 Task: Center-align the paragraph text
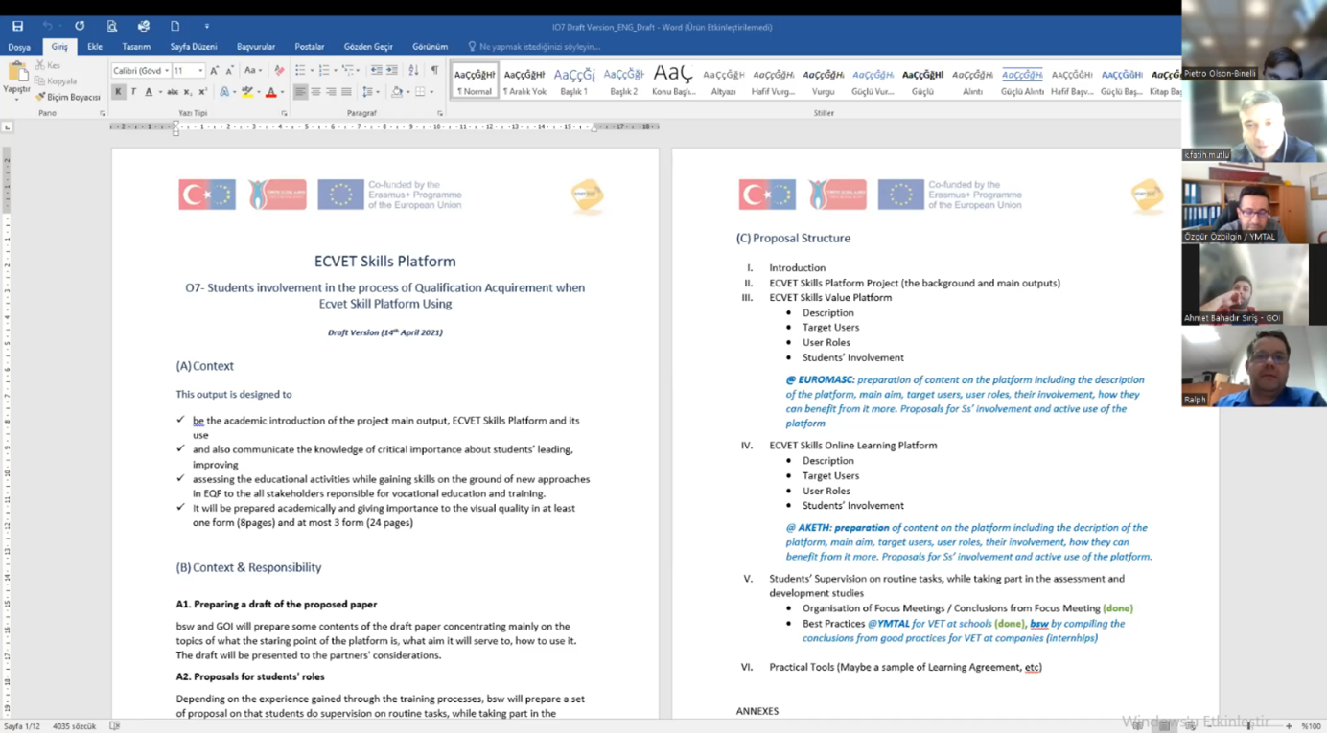(x=315, y=92)
